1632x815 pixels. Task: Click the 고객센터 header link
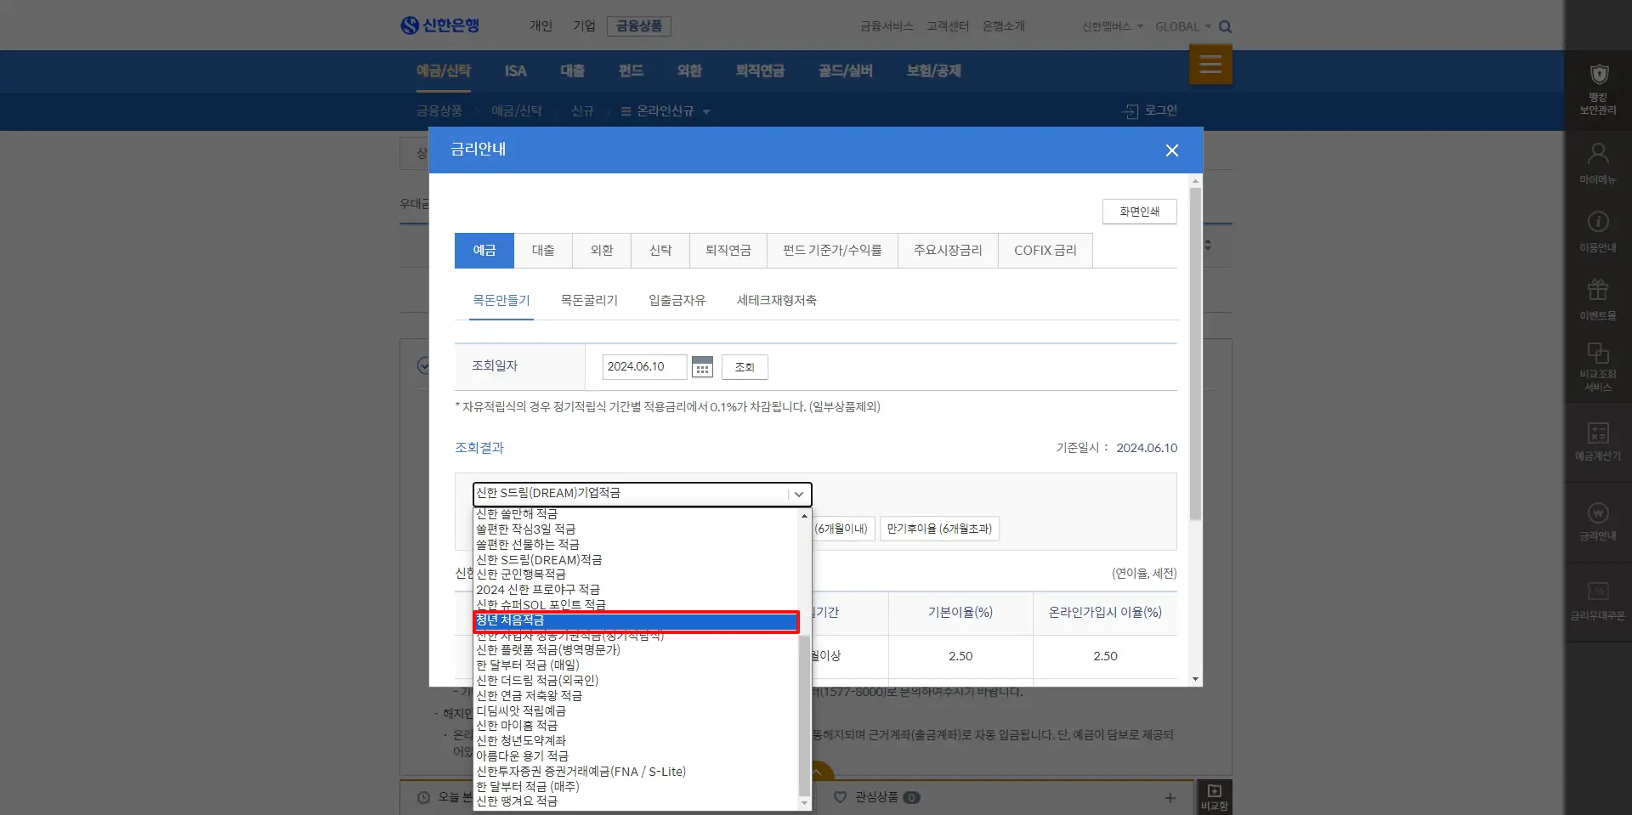coord(948,26)
